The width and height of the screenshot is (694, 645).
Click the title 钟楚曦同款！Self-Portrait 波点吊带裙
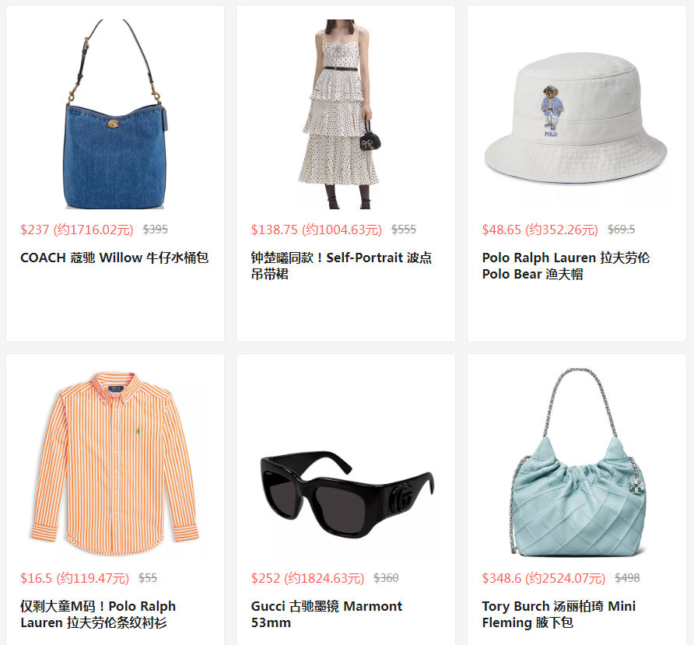pos(342,265)
